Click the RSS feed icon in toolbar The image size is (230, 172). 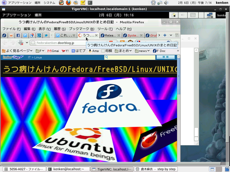(x=122, y=42)
